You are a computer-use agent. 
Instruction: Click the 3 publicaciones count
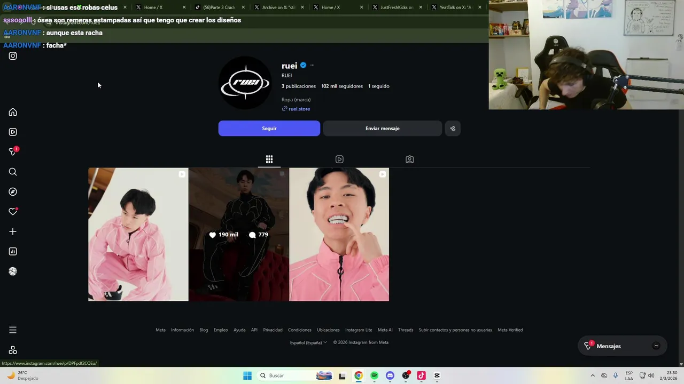pyautogui.click(x=299, y=86)
